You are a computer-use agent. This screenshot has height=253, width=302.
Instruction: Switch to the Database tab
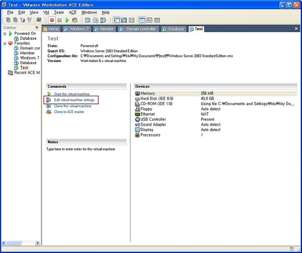174,29
